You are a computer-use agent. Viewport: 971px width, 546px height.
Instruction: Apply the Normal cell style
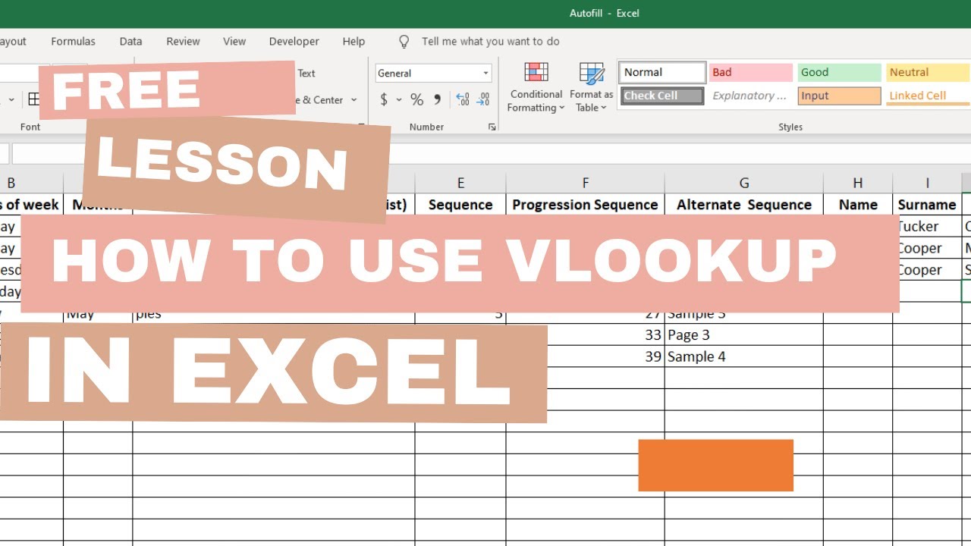[663, 73]
